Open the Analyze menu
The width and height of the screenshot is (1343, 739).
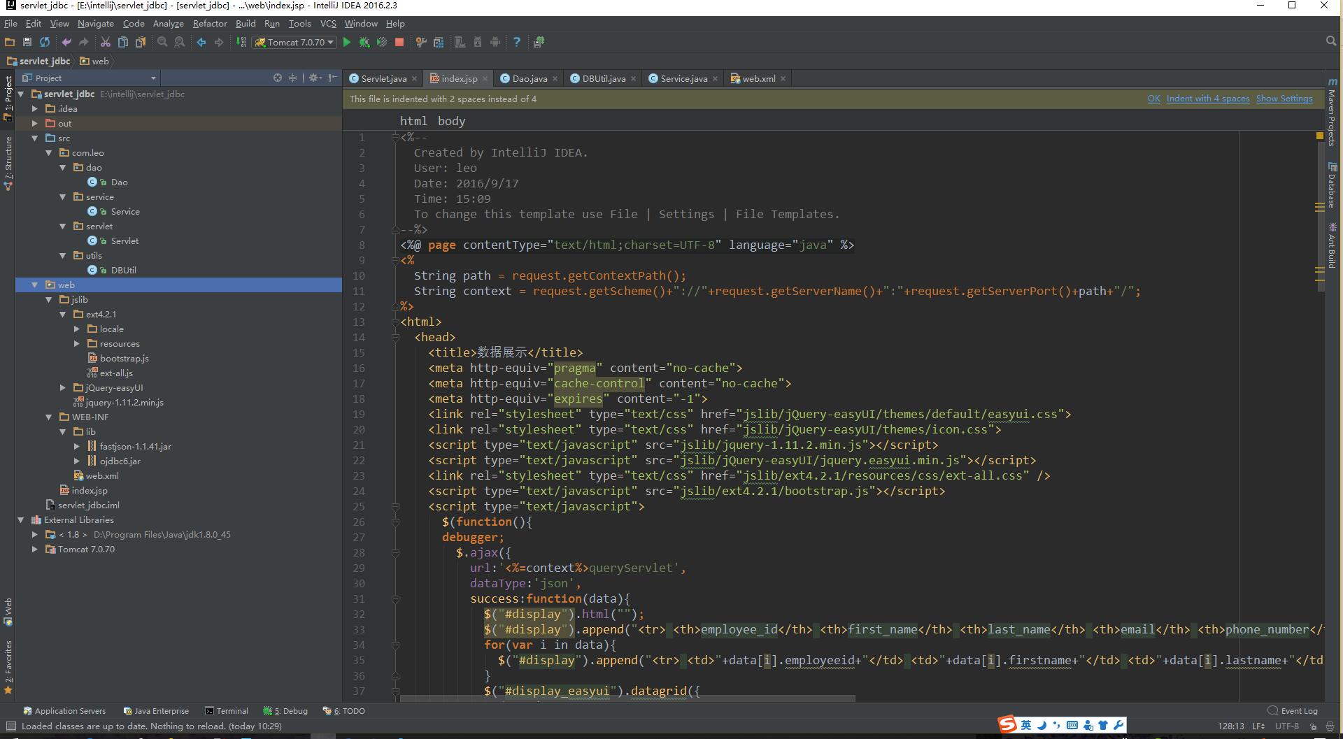pyautogui.click(x=168, y=23)
